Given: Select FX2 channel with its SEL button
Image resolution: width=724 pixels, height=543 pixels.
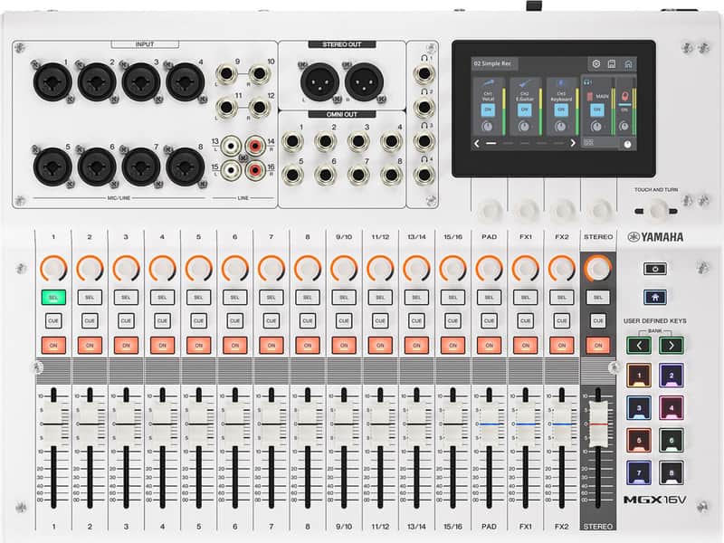Looking at the screenshot, I should 561,298.
